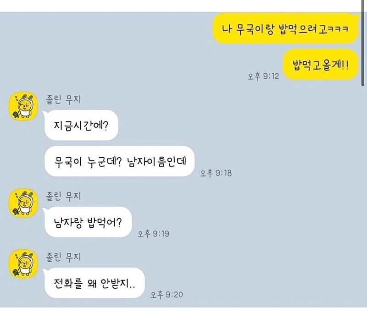This screenshot has height=313, width=367.
Task: Click the white header bar above the chat
Action: click(183, 6)
